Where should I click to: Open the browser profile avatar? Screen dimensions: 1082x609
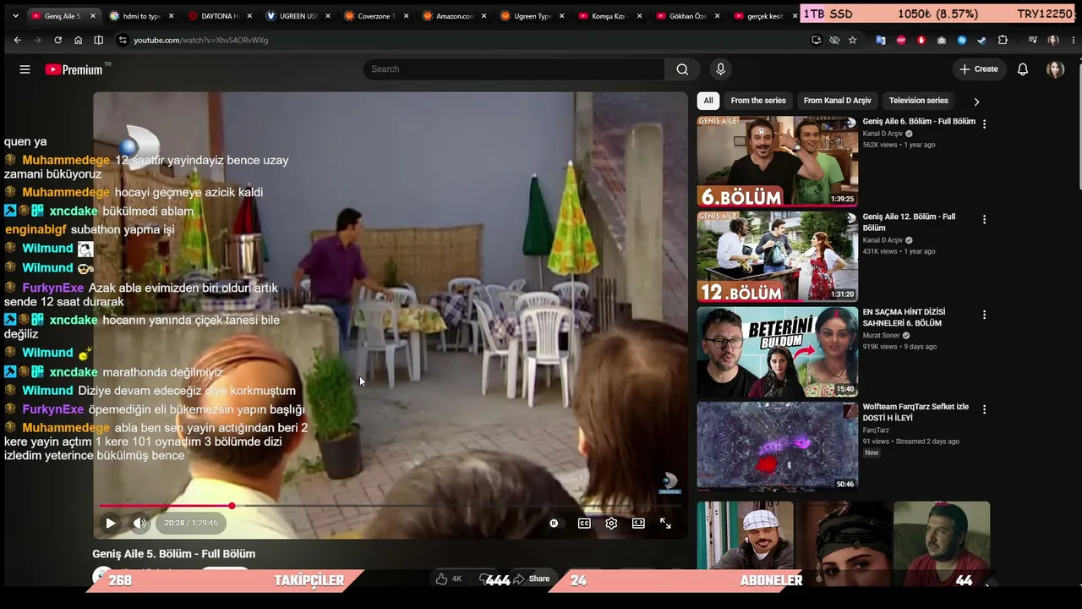1052,40
